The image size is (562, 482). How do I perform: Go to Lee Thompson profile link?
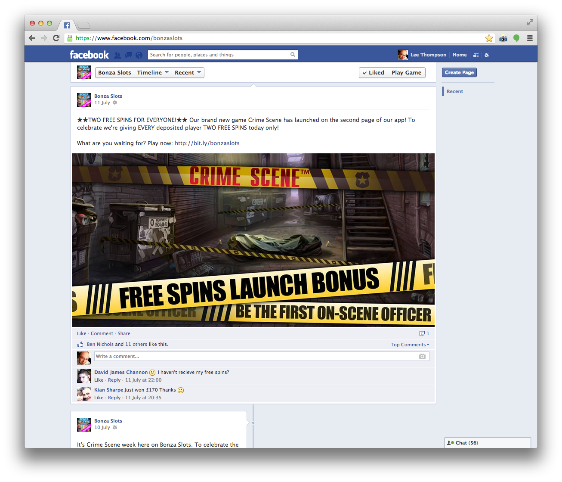point(428,55)
